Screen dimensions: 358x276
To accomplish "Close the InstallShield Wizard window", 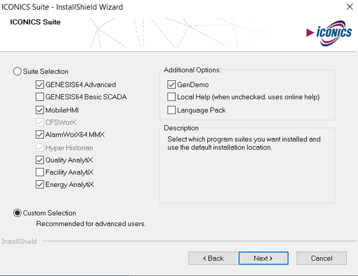I will point(350,7).
